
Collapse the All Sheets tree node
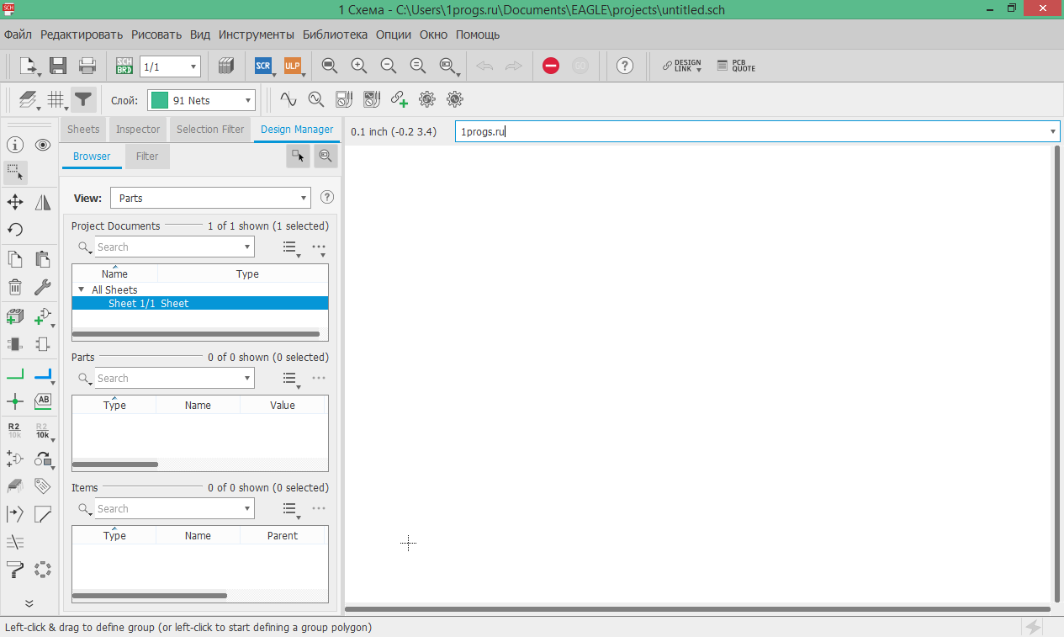point(81,289)
